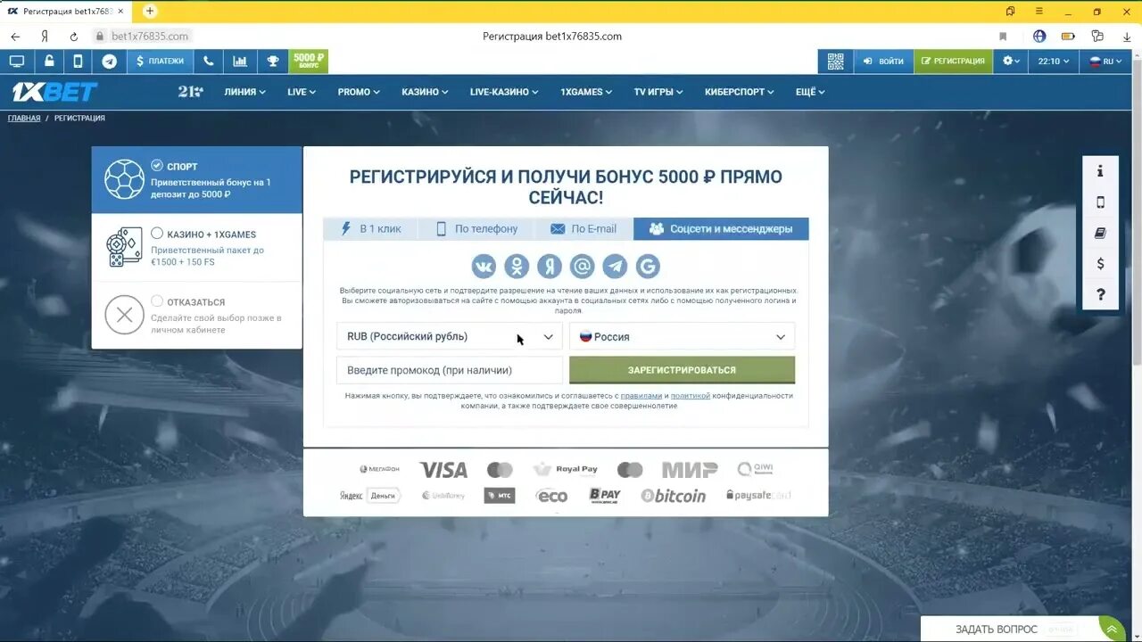Open LIVE-КАЗИНО menu
Screen dimensions: 1142x642
(505, 92)
